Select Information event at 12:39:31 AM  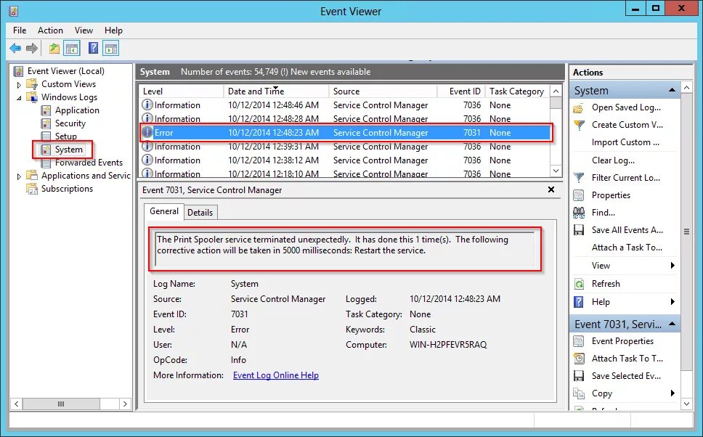tap(345, 147)
